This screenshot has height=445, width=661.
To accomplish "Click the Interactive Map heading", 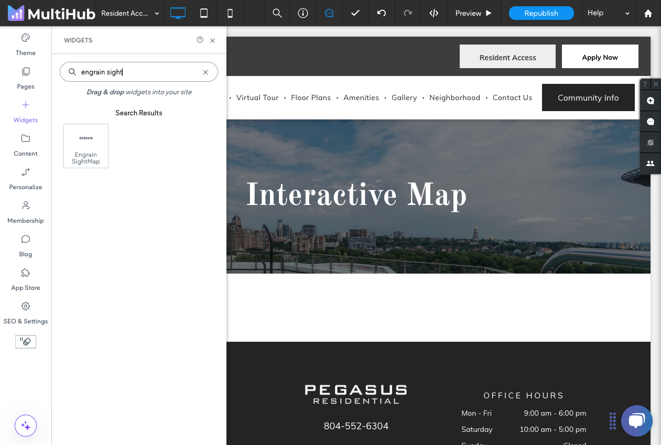I will coord(356,196).
